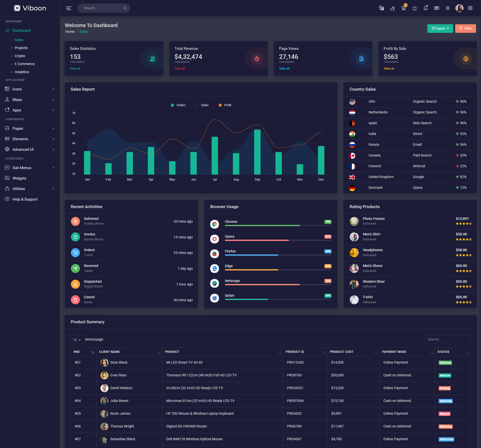Screen dimensions: 481x448
Task: Open the notifications bell
Action: [426, 8]
